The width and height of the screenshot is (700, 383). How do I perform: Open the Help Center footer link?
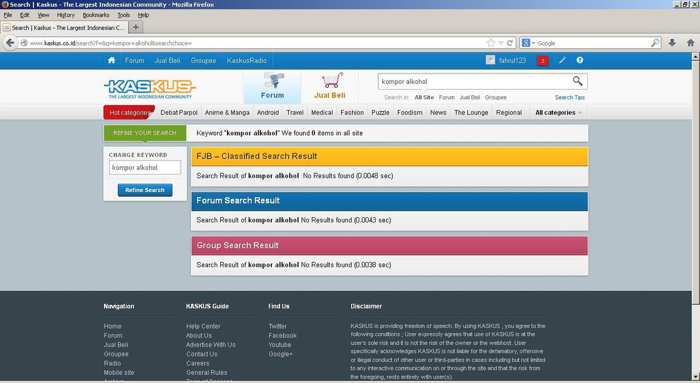click(203, 326)
